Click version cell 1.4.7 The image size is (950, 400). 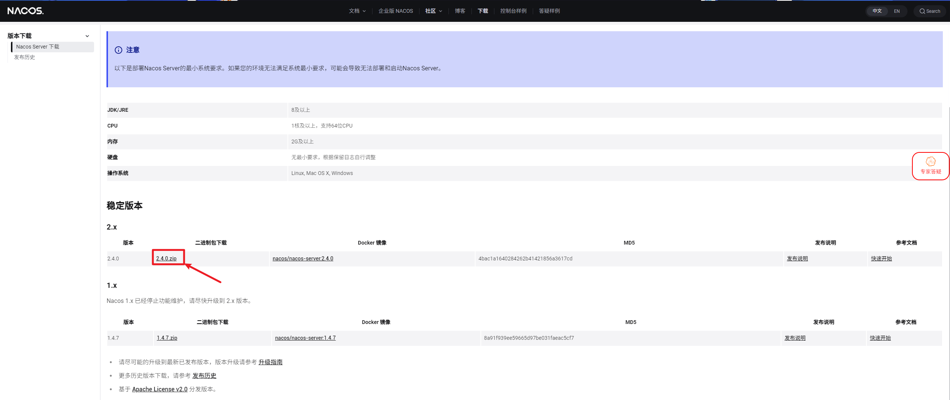coord(113,338)
